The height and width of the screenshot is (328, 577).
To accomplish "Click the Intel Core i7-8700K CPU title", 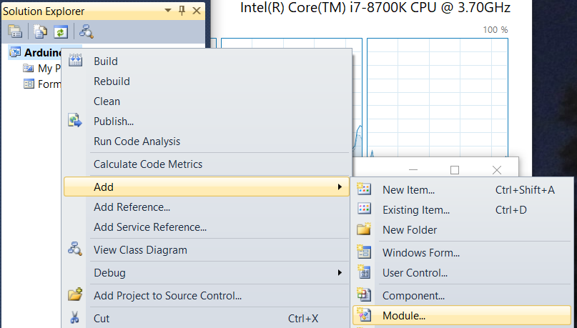I will [375, 7].
